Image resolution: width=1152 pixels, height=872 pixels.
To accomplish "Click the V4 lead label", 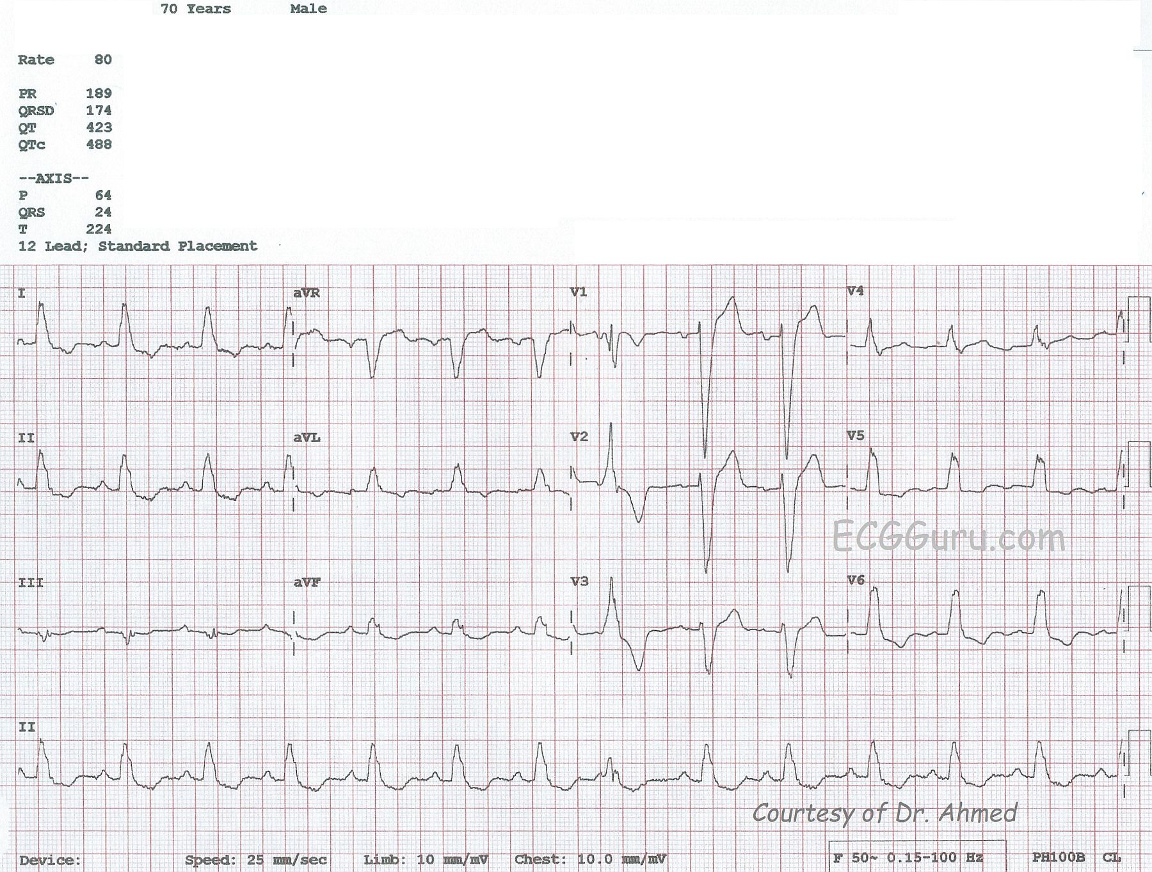I will [855, 291].
